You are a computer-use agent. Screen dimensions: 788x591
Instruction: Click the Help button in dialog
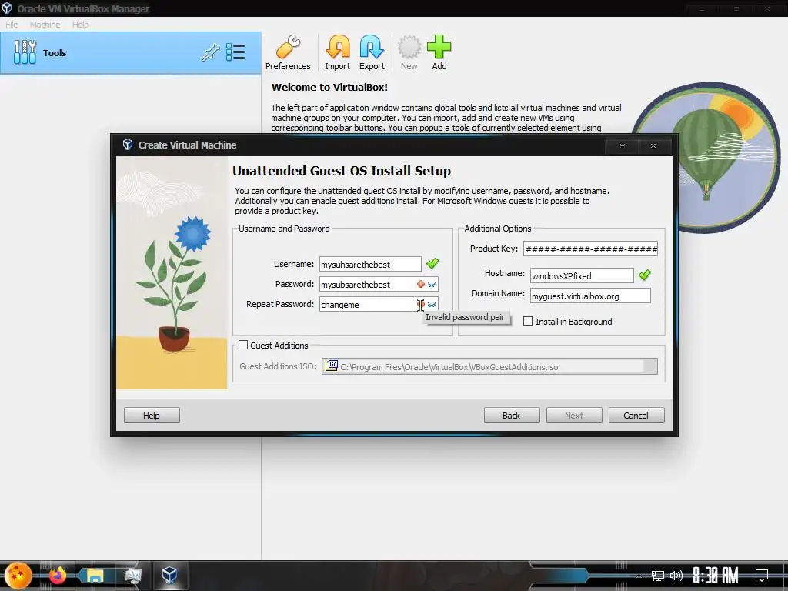coord(152,415)
